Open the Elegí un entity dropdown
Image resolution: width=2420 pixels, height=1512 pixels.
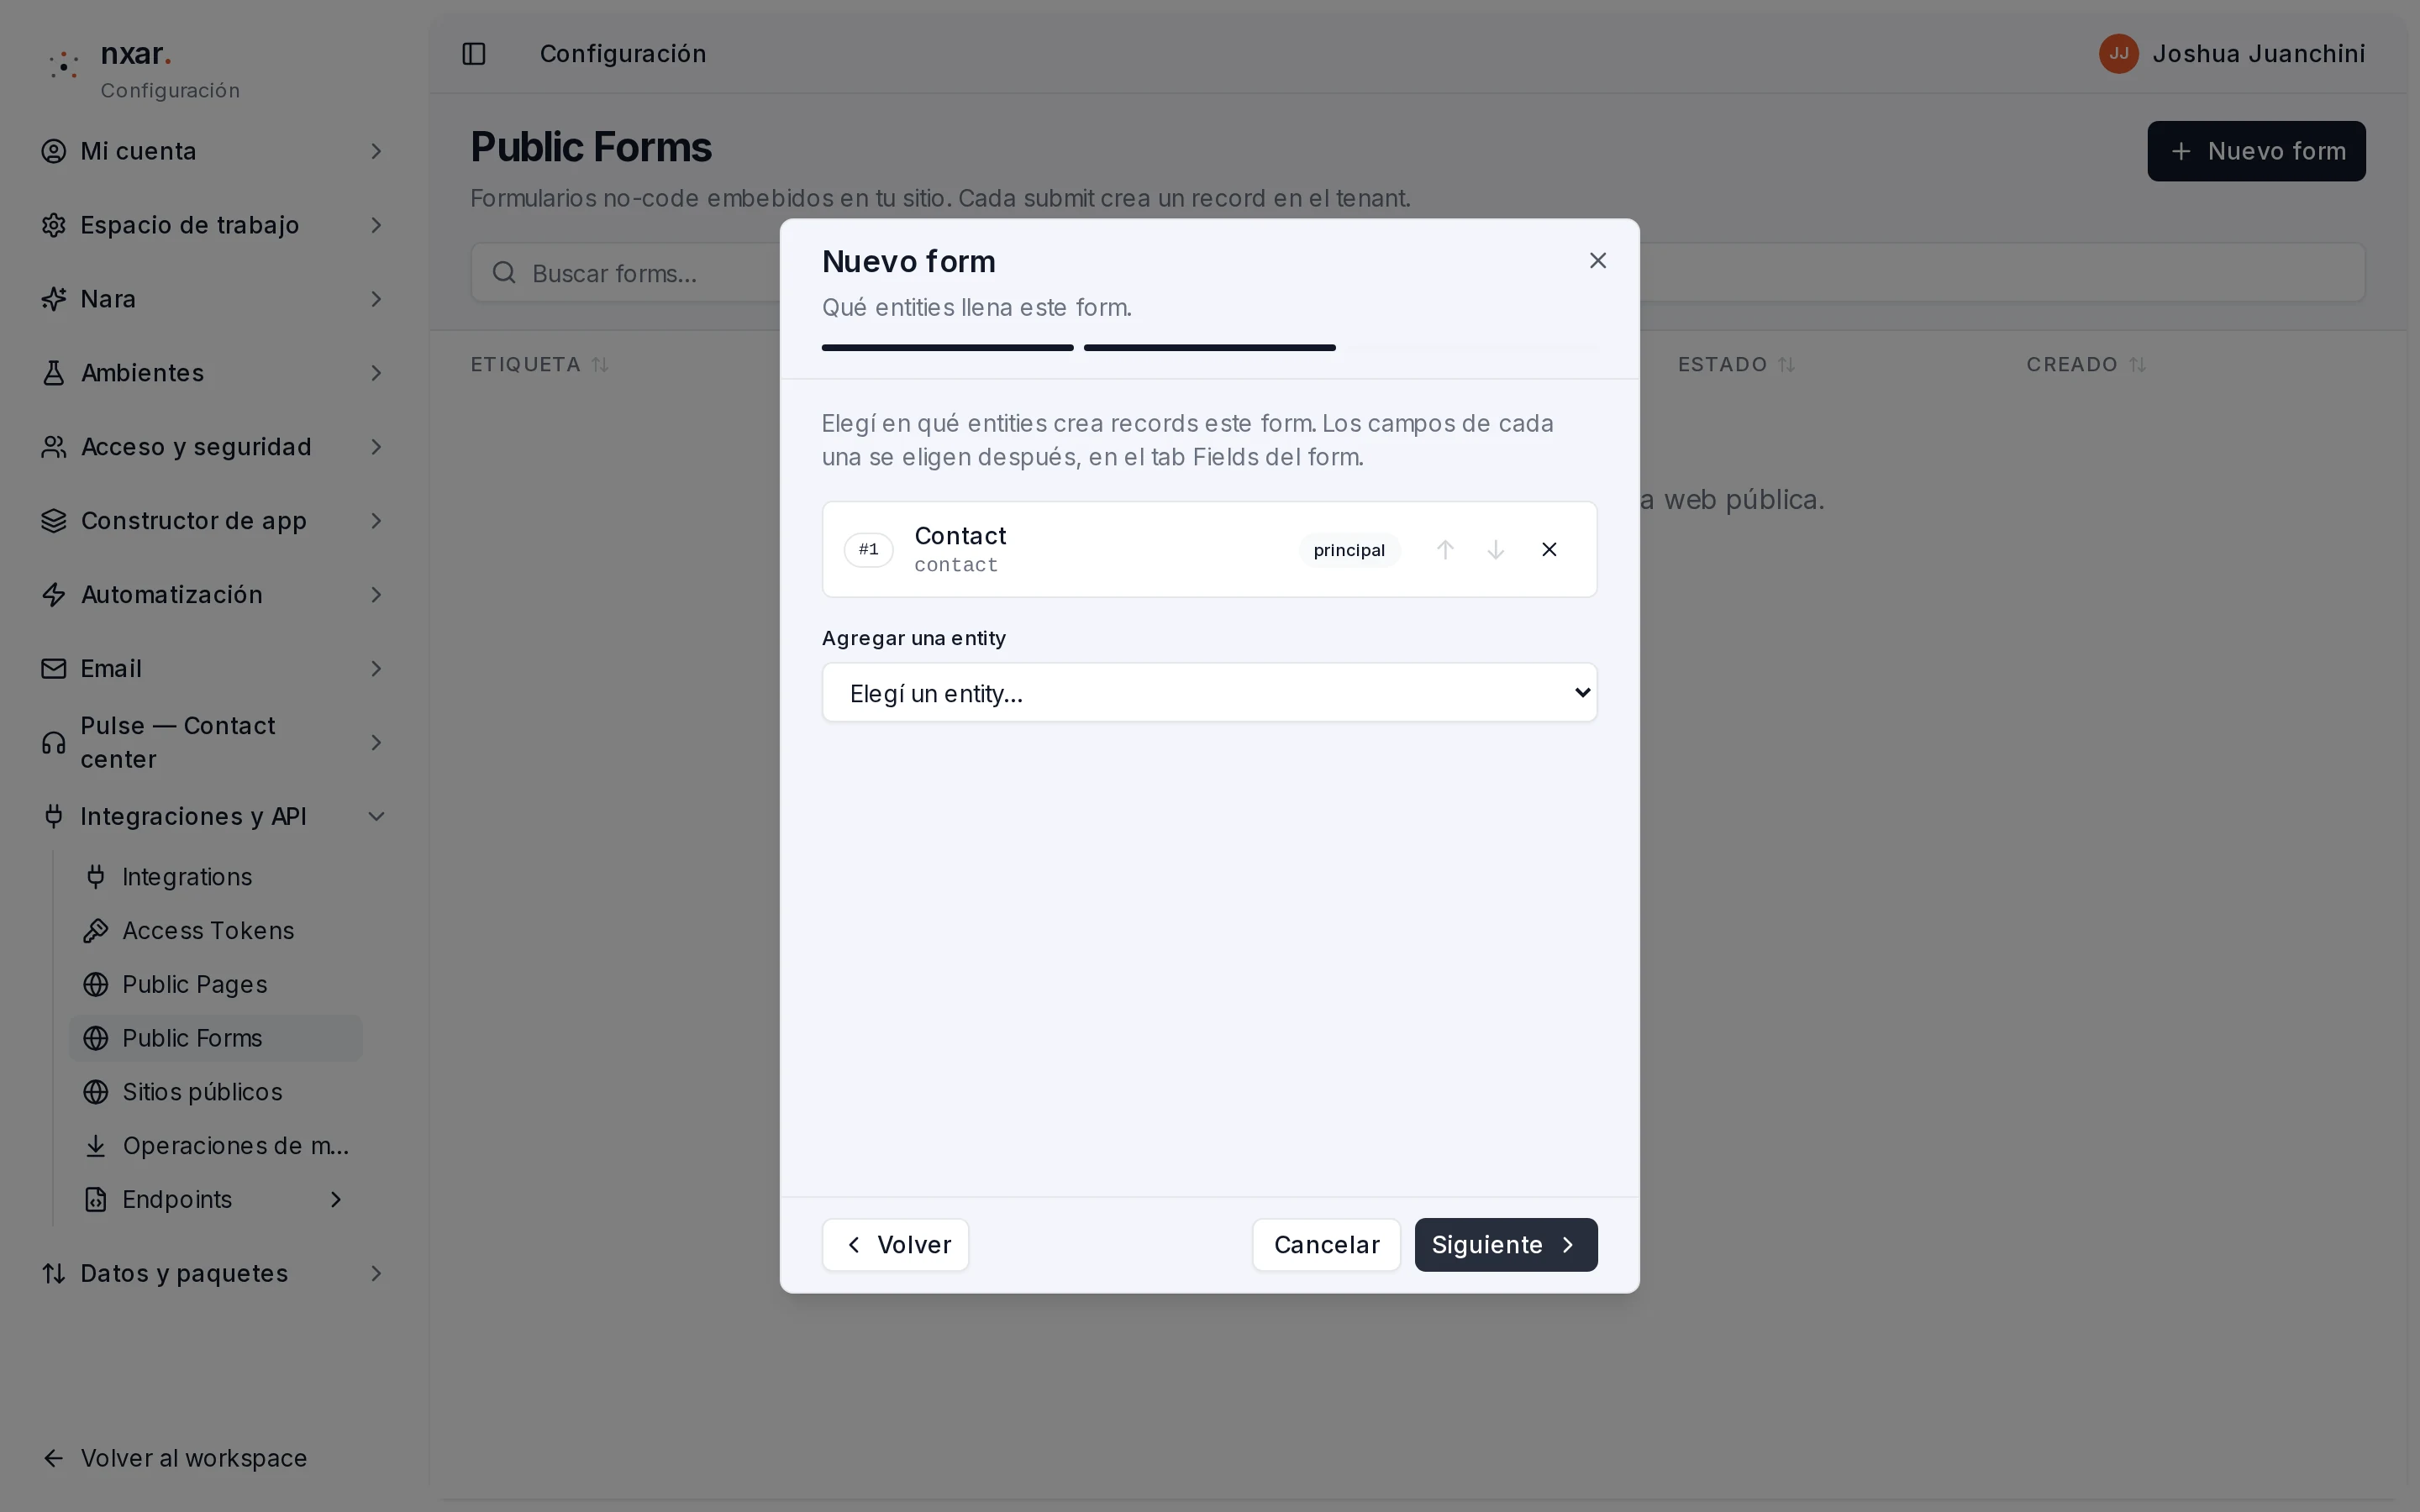(1209, 692)
